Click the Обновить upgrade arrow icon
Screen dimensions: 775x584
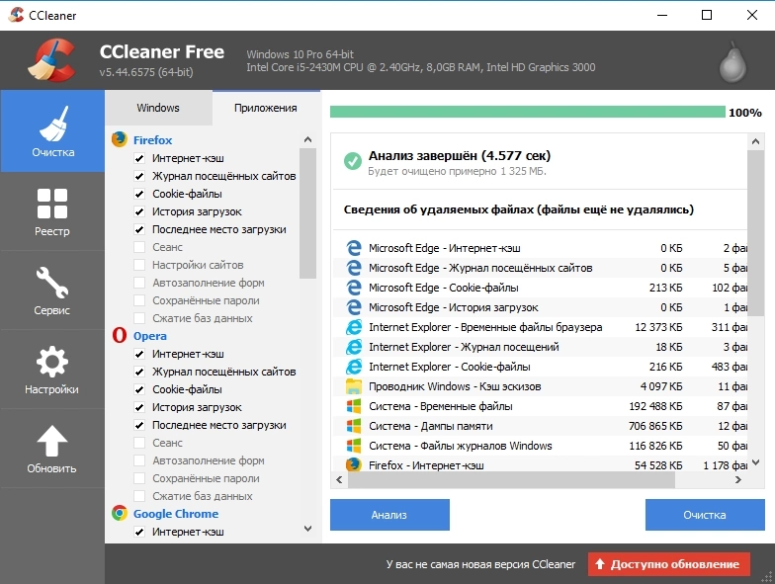(x=52, y=442)
